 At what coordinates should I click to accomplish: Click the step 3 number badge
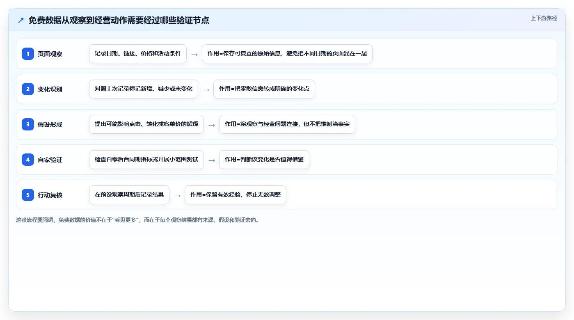(28, 124)
